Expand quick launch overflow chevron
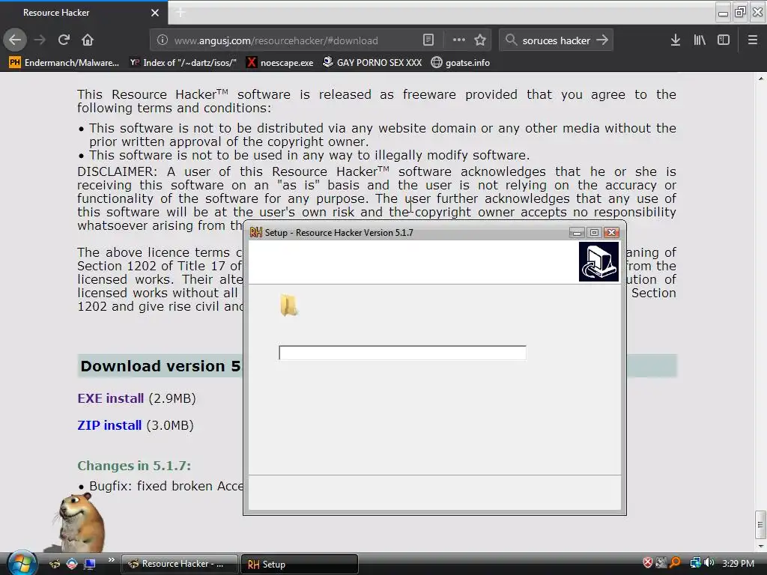The width and height of the screenshot is (767, 575). click(x=111, y=560)
